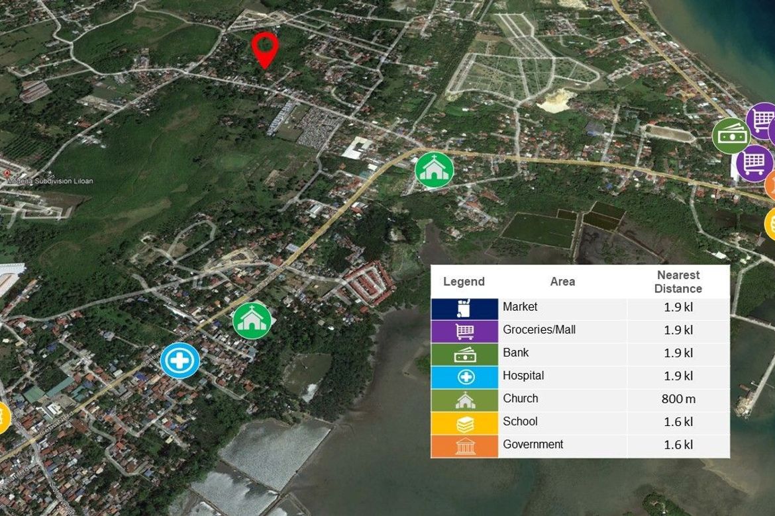The height and width of the screenshot is (516, 775).
Task: Click the School books icon in legend
Action: point(464,423)
